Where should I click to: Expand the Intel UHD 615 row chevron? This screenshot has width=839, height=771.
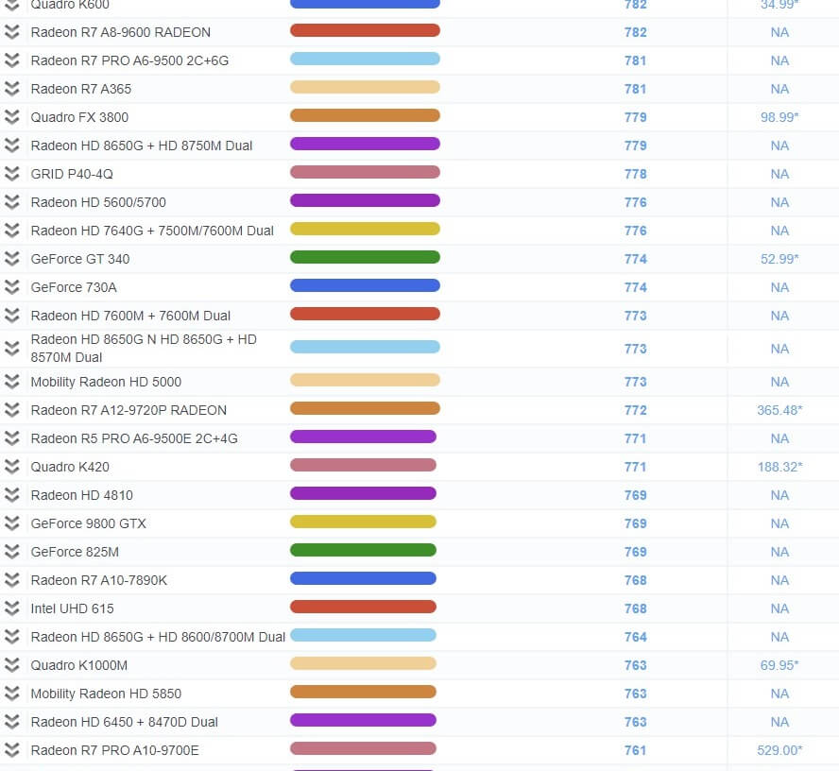click(11, 608)
